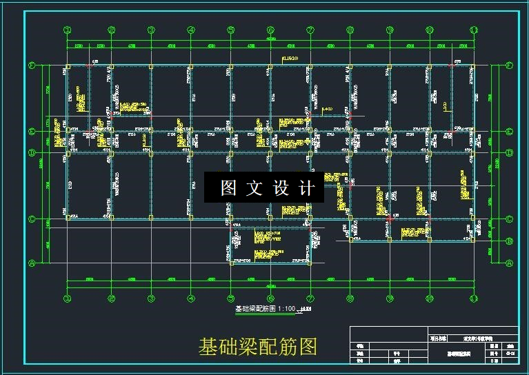Screen dimensions: 529x375
Task: Select axis bubble 1 in the bottom row
Action: (68, 298)
